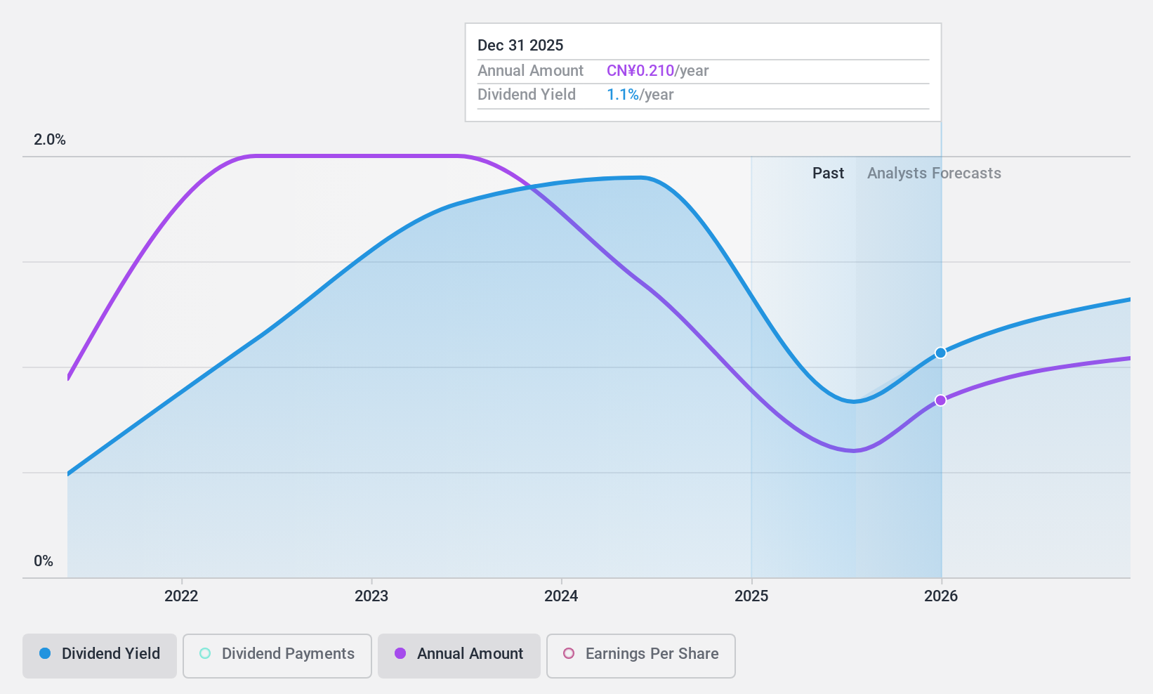Click the 2025 x-axis label

[x=751, y=596]
